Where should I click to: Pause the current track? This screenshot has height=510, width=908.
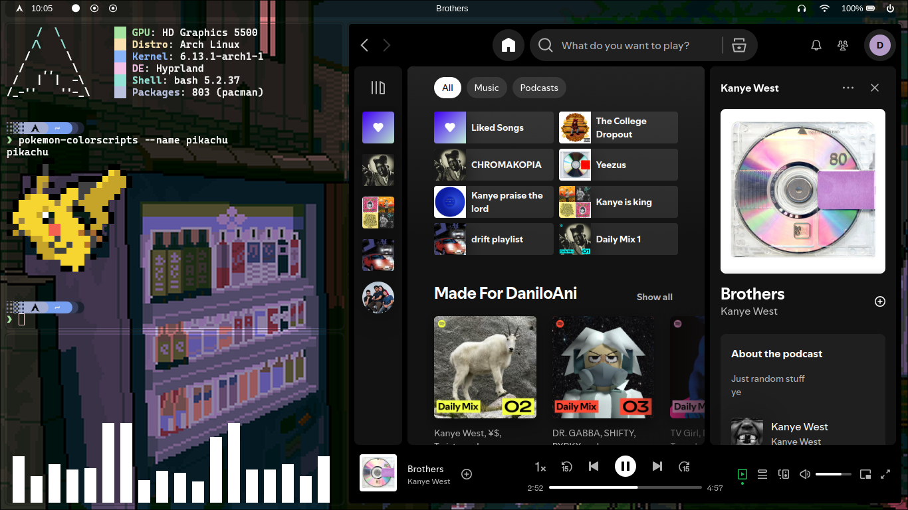point(625,467)
